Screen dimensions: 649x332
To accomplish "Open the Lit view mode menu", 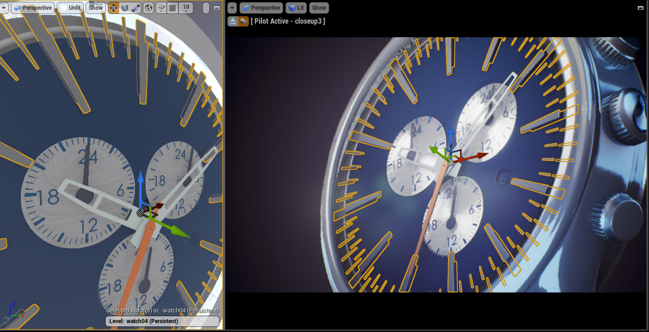I will (296, 8).
